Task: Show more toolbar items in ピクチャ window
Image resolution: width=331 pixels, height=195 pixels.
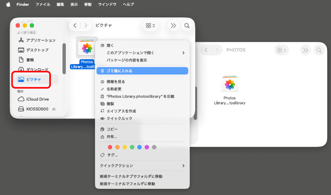Action: (x=173, y=26)
